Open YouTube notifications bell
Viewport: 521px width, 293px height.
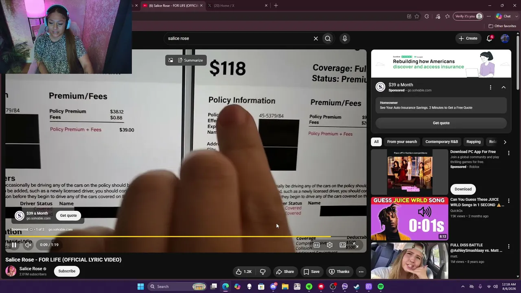490,38
